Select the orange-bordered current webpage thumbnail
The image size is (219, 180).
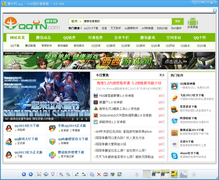coord(165,174)
